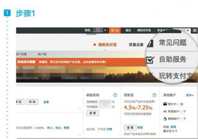Viewport: 198px width, 139px height.
Task: Click 管理 link in 招财宝 panel
Action: point(140,128)
